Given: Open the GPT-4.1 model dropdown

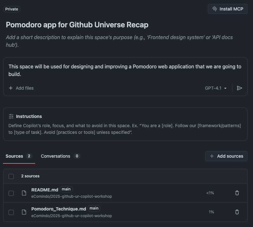Looking at the screenshot, I should tap(216, 88).
